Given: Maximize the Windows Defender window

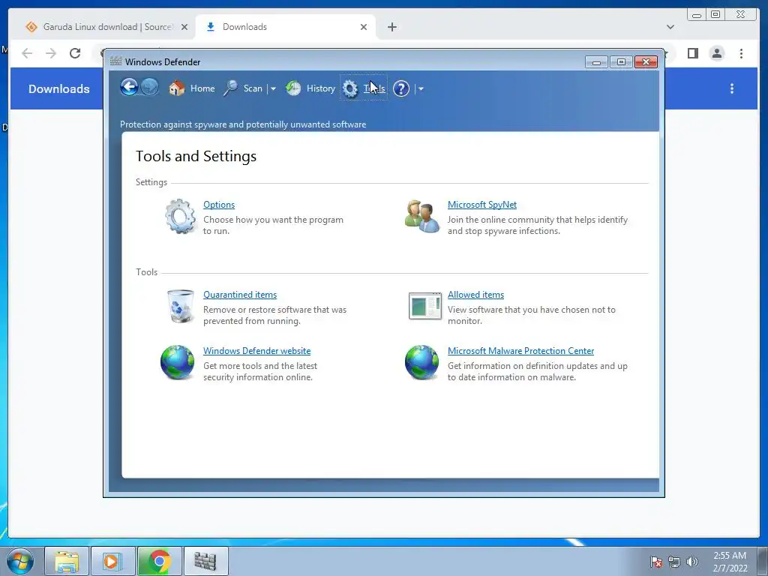Looking at the screenshot, I should [x=621, y=61].
